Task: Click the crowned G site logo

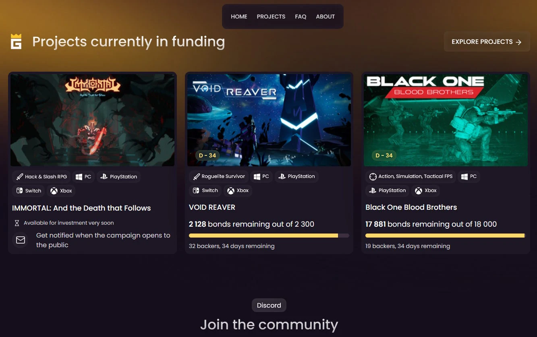Action: [x=16, y=41]
